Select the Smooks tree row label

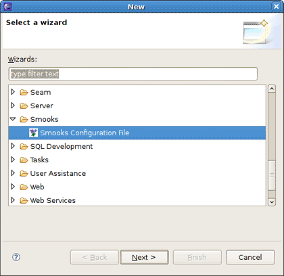click(44, 119)
